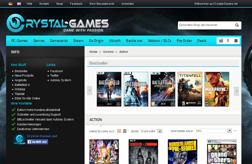
Task: Click the Kontakt link
Action: pos(44,4)
